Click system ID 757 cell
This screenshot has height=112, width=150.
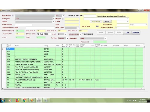pyautogui.click(x=10, y=49)
